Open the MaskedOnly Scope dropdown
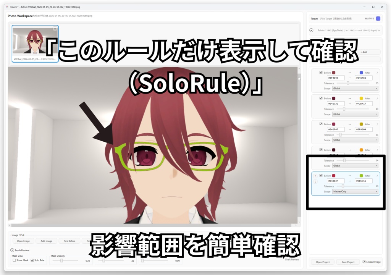 coord(355,191)
